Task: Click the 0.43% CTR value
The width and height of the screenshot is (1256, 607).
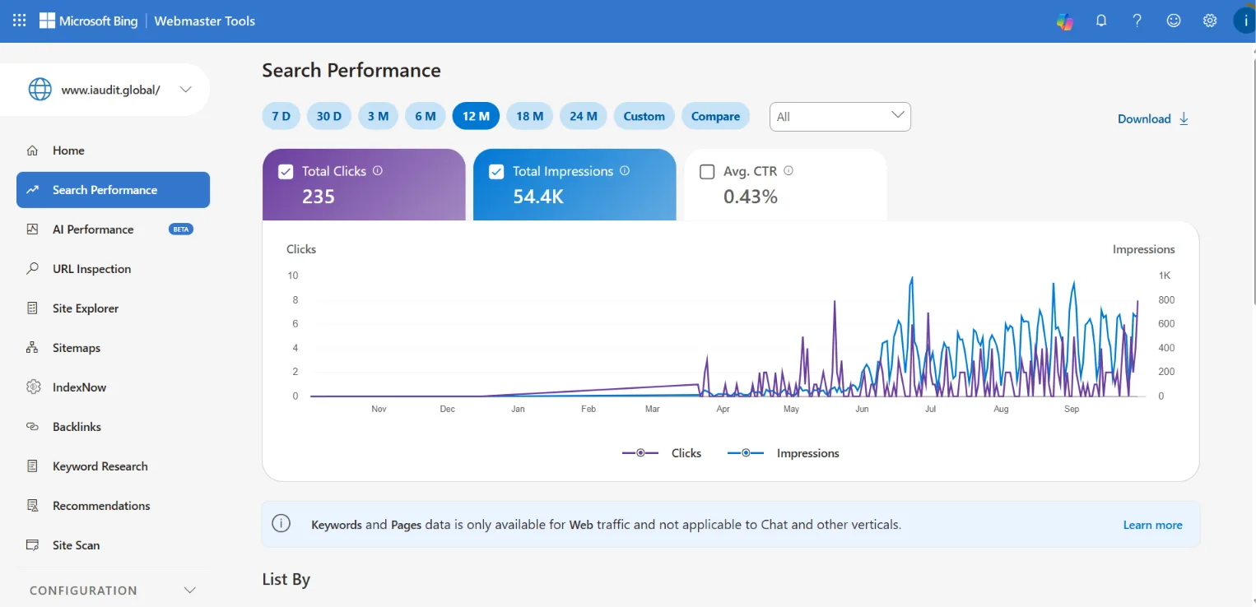Action: coord(751,197)
